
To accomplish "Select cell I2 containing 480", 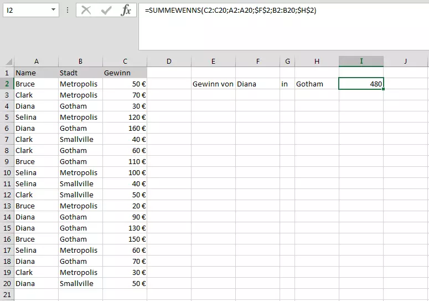I will 361,84.
